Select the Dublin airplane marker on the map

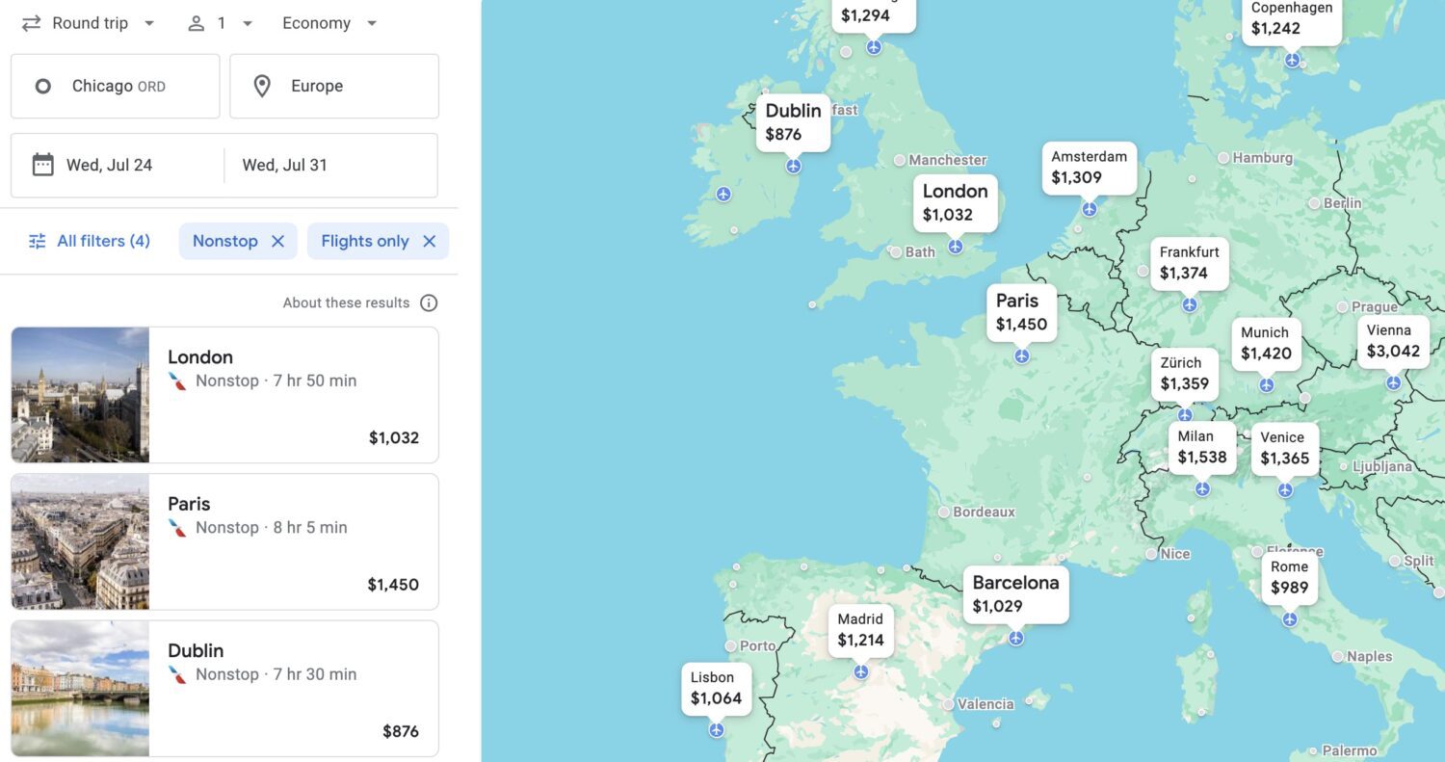[x=792, y=165]
